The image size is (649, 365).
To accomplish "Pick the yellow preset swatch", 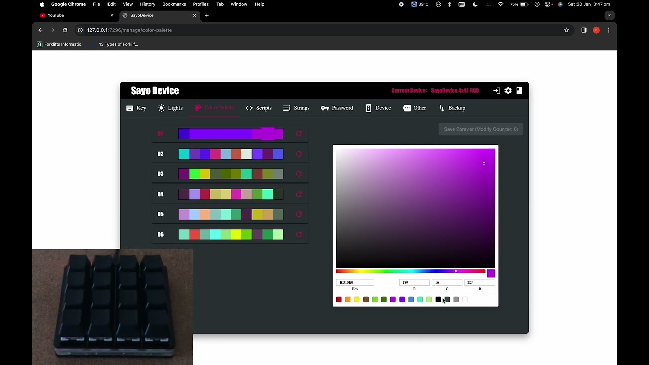I will [357, 300].
